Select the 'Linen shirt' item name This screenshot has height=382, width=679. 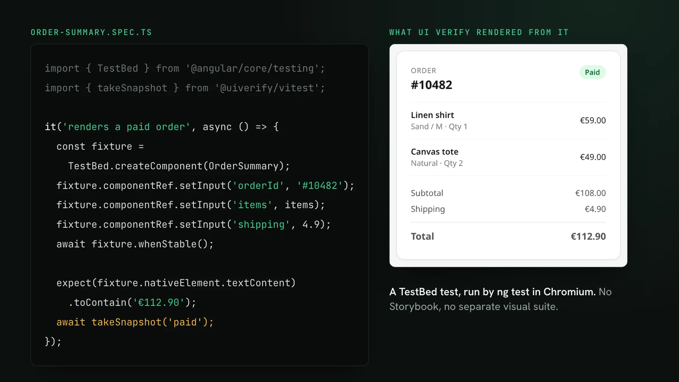pyautogui.click(x=432, y=115)
